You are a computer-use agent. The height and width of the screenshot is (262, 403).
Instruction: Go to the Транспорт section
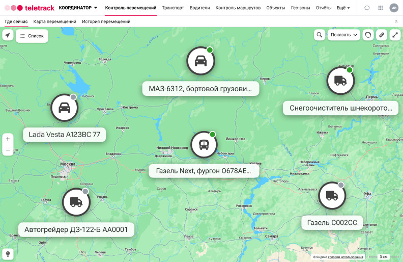pos(173,8)
